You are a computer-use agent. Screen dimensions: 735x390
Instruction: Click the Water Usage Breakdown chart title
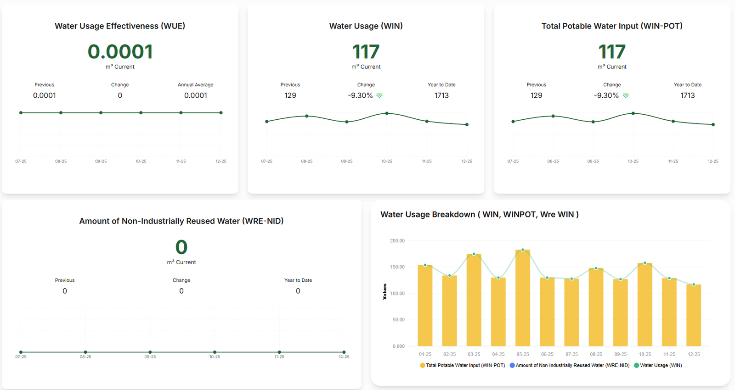[x=479, y=214]
